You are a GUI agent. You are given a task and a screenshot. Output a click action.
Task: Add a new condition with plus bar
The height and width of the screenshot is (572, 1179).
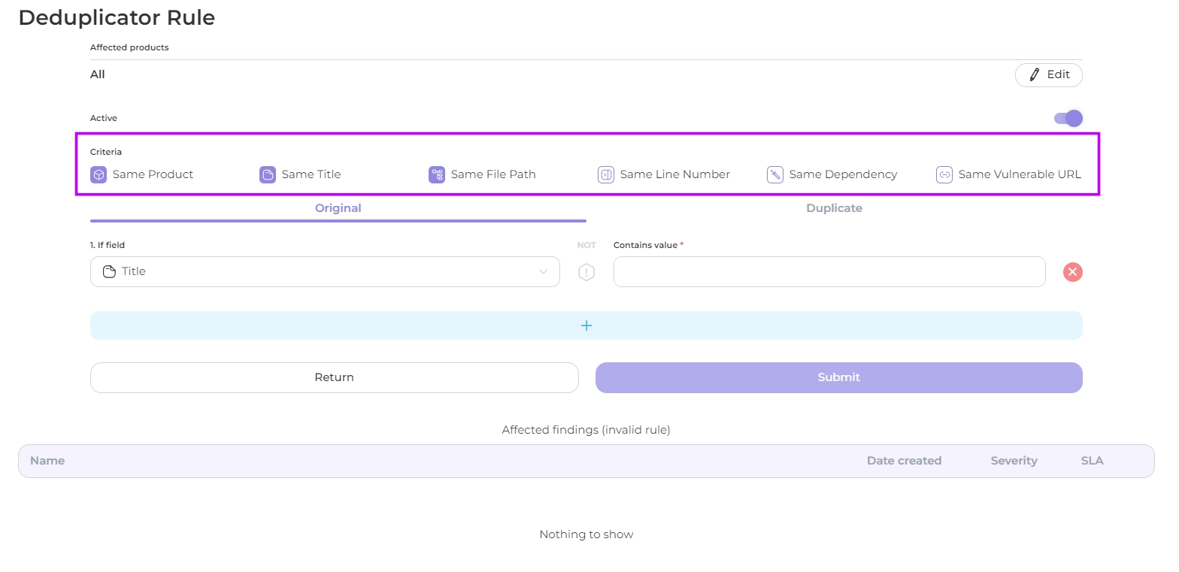coord(586,325)
